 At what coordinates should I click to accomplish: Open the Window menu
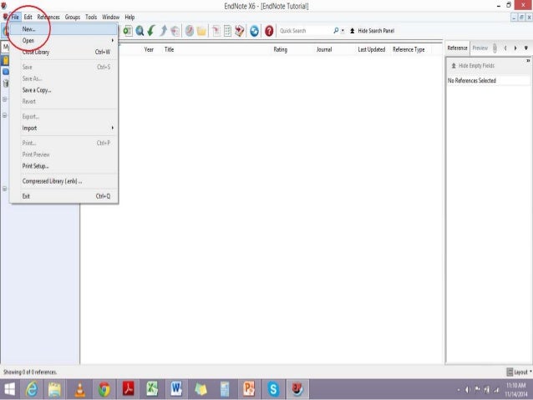point(111,17)
